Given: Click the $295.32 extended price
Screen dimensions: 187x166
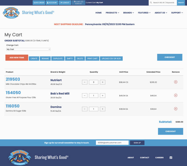Looking at the screenshot, I should [x=153, y=82].
